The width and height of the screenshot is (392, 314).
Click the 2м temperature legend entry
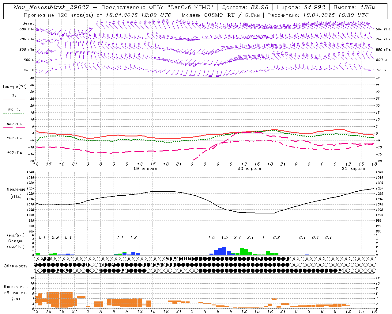pos(14,96)
